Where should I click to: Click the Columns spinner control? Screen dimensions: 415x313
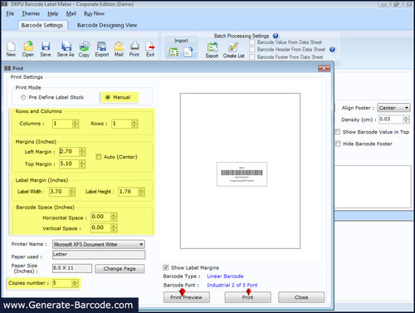click(76, 124)
